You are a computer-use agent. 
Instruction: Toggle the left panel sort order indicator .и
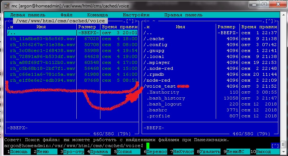point(10,27)
